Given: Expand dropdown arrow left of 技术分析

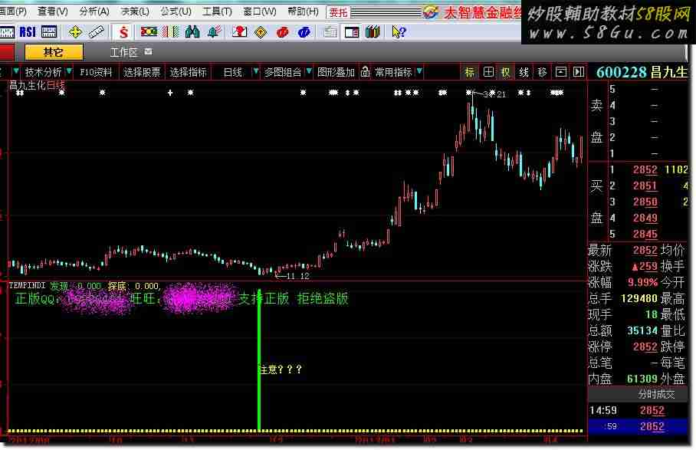Looking at the screenshot, I should tap(16, 71).
